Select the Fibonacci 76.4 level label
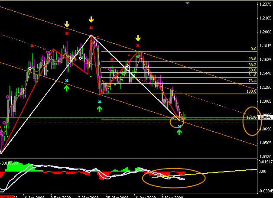Viewport: 273px width, 198px height. point(252,81)
